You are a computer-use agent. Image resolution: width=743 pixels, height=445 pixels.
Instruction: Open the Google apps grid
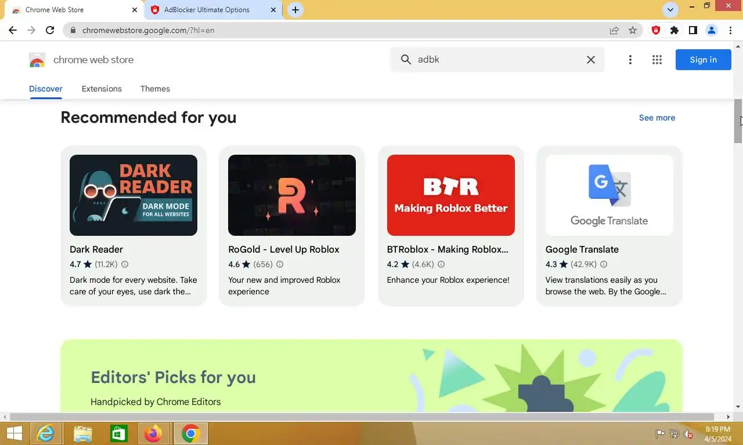(x=657, y=60)
